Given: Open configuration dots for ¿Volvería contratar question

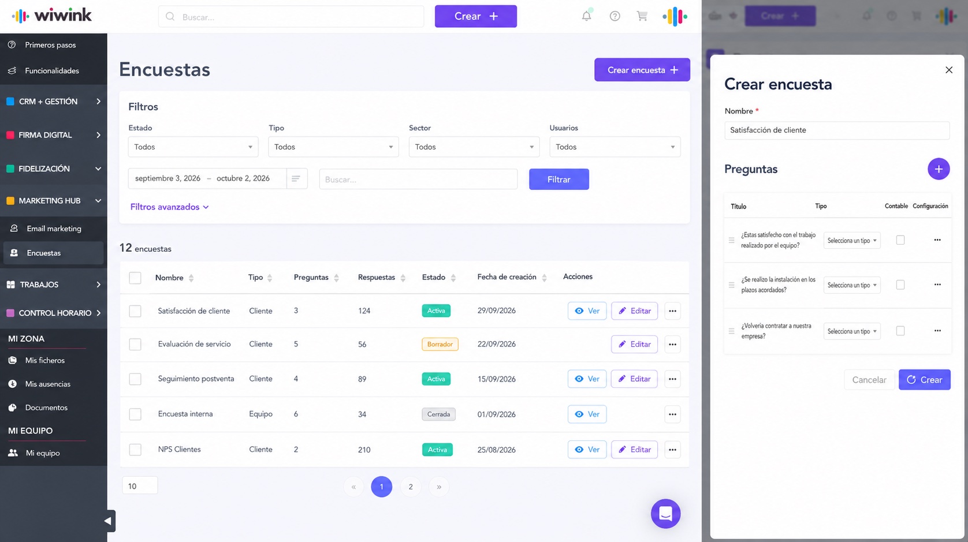Looking at the screenshot, I should point(937,331).
